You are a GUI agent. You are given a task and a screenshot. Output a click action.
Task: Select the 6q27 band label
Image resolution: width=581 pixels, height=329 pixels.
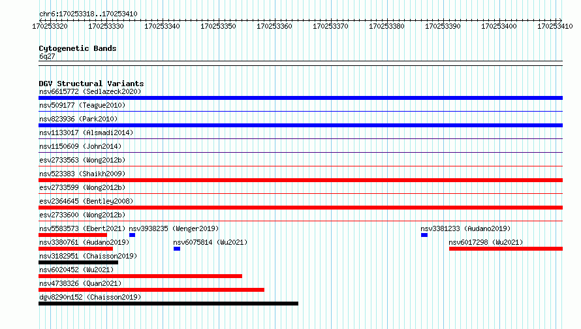[x=47, y=56]
